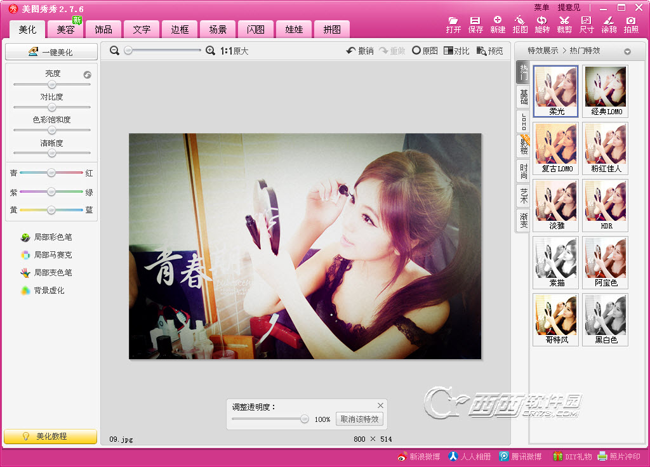
Task: Click the zoom in magnifier icon
Action: coord(211,51)
